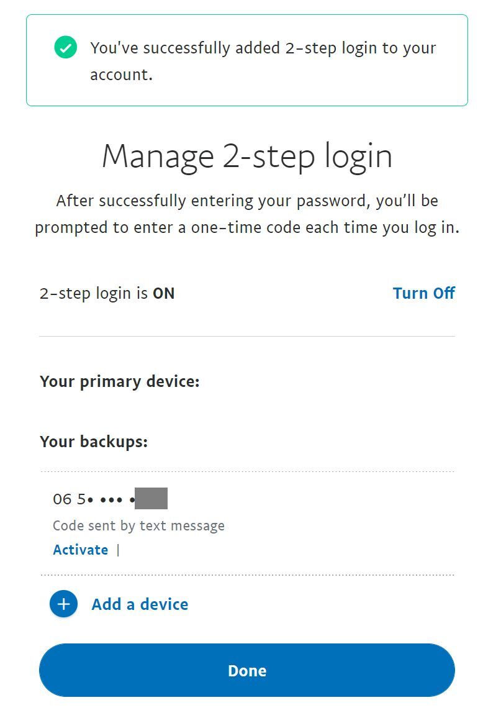483x713 pixels.
Task: Click the successfully added 2-step login message
Action: coord(263,61)
